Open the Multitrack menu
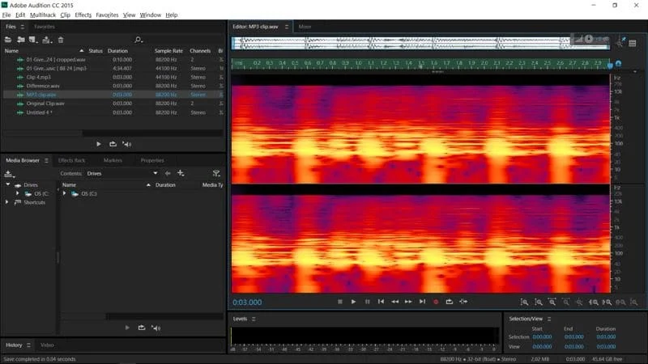This screenshot has width=648, height=364. coord(43,15)
